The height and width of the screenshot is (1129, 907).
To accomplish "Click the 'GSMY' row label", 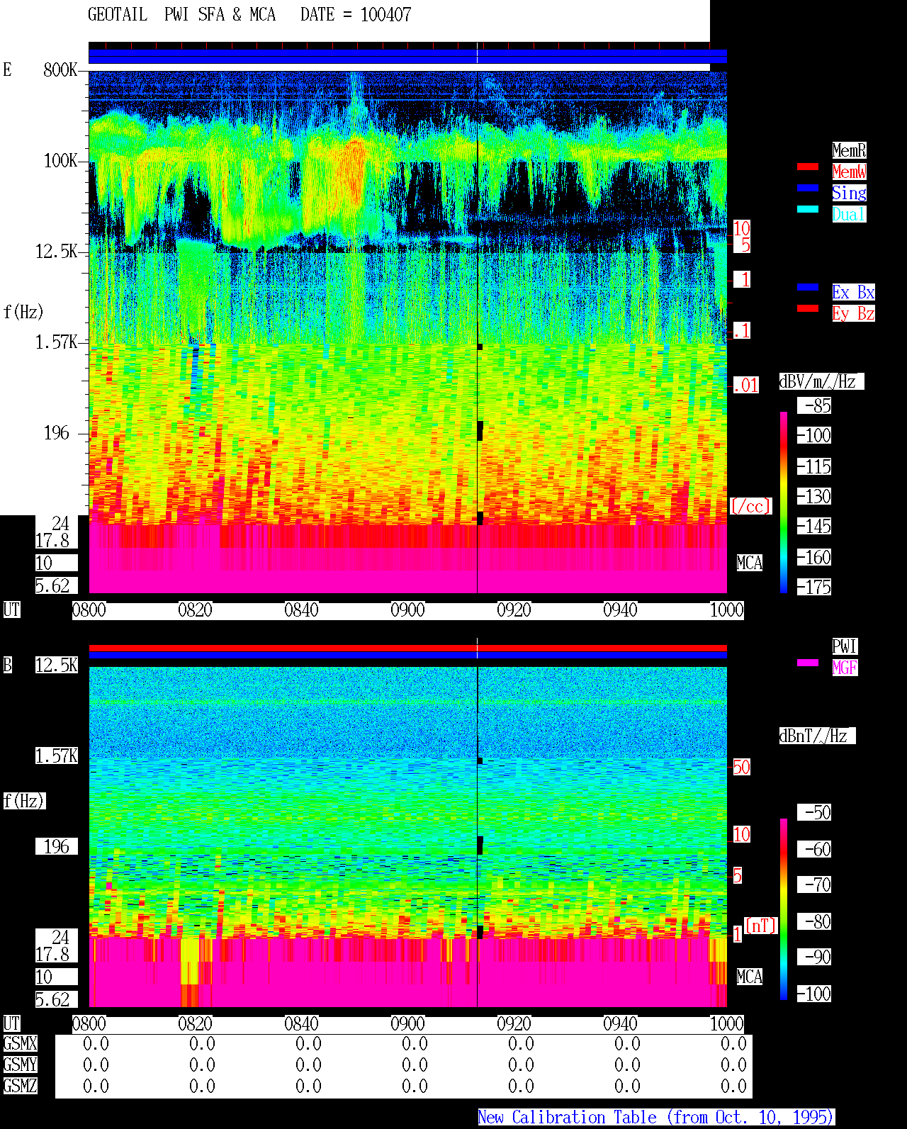I will coord(20,1065).
